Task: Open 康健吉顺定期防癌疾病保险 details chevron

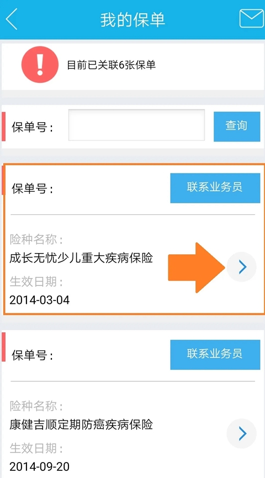Action: click(x=242, y=433)
